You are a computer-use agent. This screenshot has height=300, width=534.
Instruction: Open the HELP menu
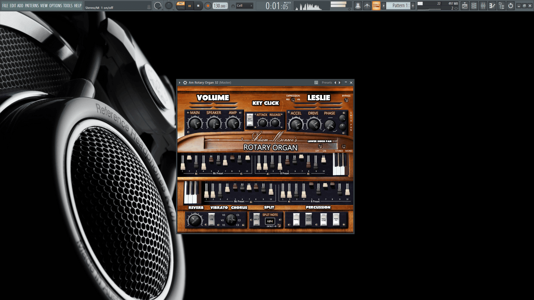[x=78, y=6]
